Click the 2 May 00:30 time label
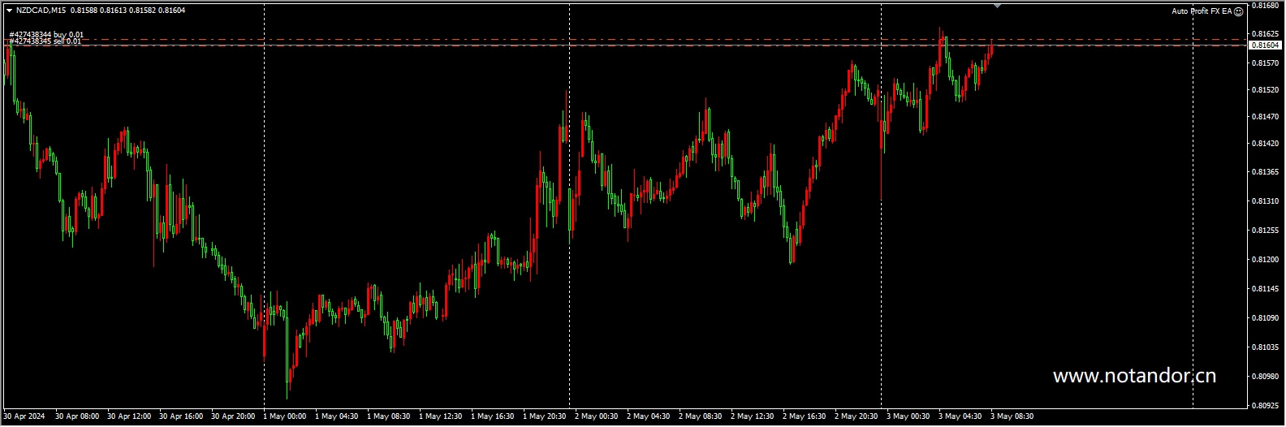 click(x=597, y=416)
